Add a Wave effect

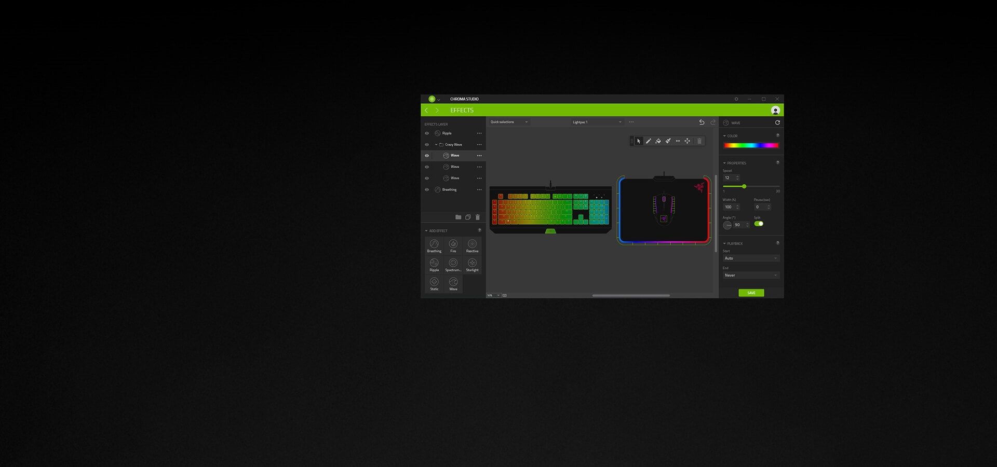tap(453, 284)
